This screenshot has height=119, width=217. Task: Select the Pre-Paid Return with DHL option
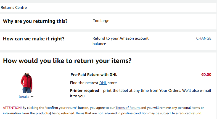tap(94, 74)
